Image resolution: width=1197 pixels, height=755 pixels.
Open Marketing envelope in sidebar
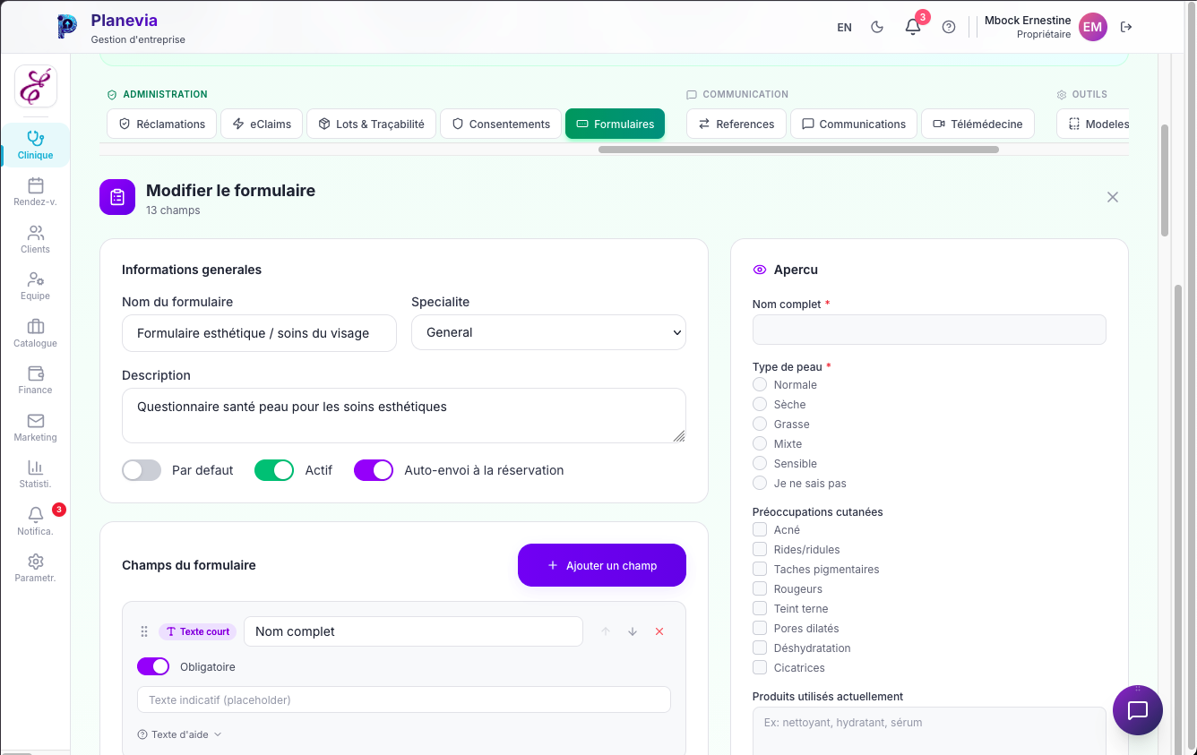[x=35, y=427]
